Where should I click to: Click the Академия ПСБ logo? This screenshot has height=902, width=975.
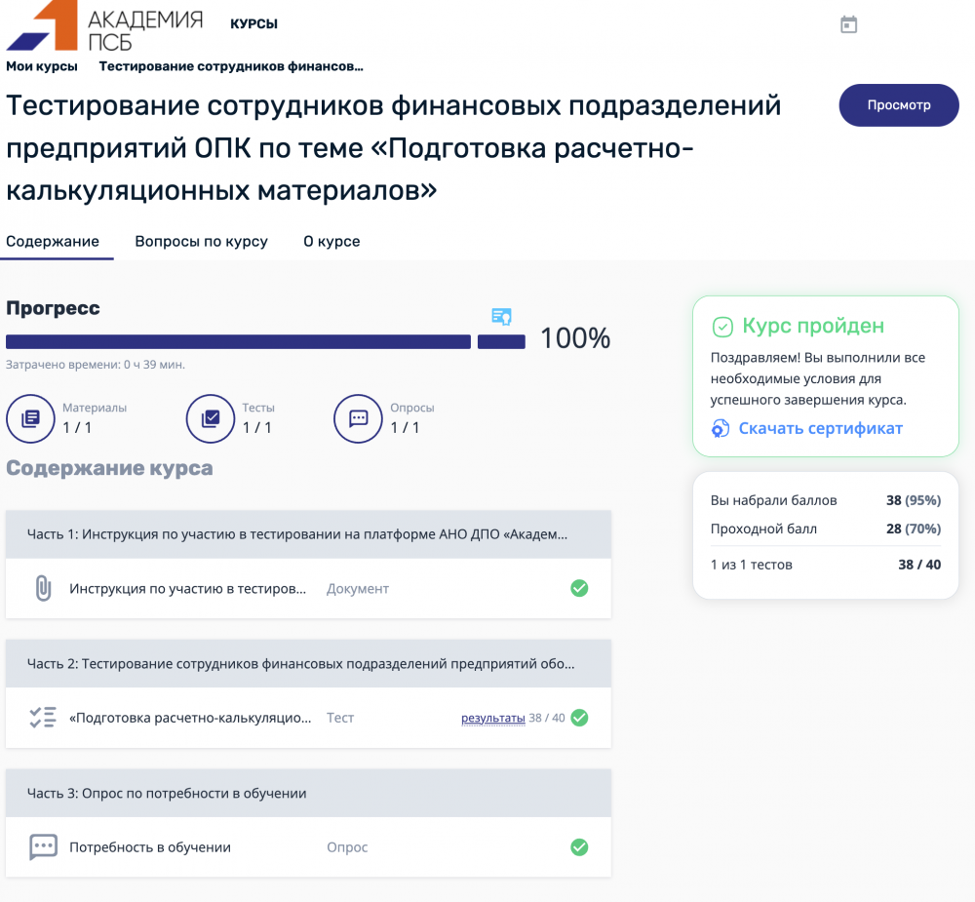104,26
